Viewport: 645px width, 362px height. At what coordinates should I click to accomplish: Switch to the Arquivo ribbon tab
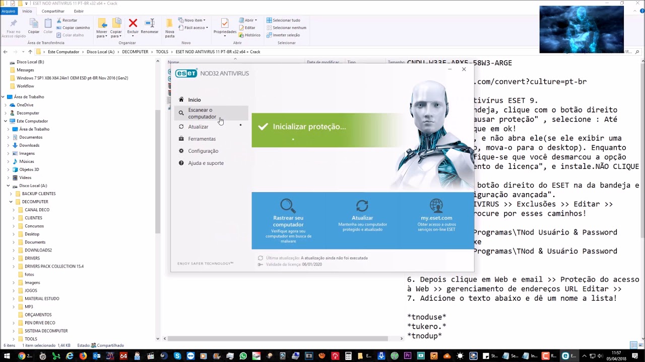(x=9, y=11)
